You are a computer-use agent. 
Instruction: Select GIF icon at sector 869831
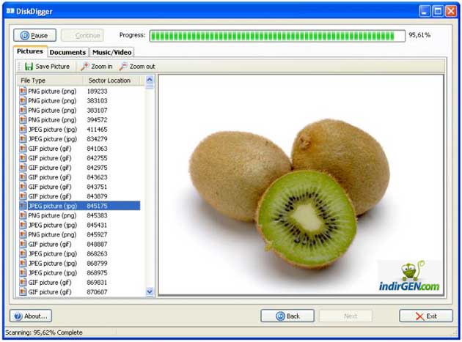(23, 282)
